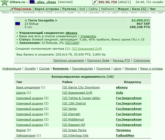Click the PeaceDeath shortcut link
The height and width of the screenshot is (140, 165).
[29, 12]
